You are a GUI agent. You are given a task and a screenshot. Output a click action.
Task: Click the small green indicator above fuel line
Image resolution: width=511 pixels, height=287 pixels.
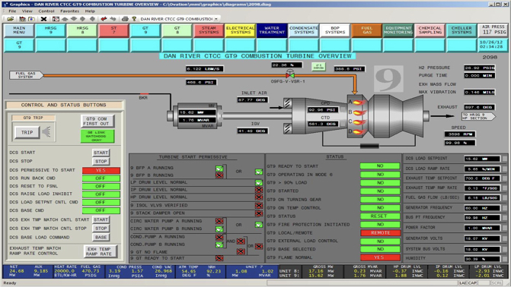pos(318,67)
